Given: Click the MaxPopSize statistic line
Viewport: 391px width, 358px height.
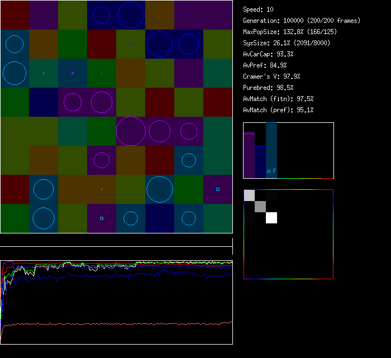Looking at the screenshot, I should point(290,32).
